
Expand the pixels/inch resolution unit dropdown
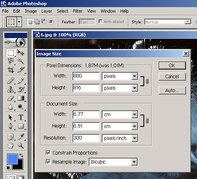(120, 138)
